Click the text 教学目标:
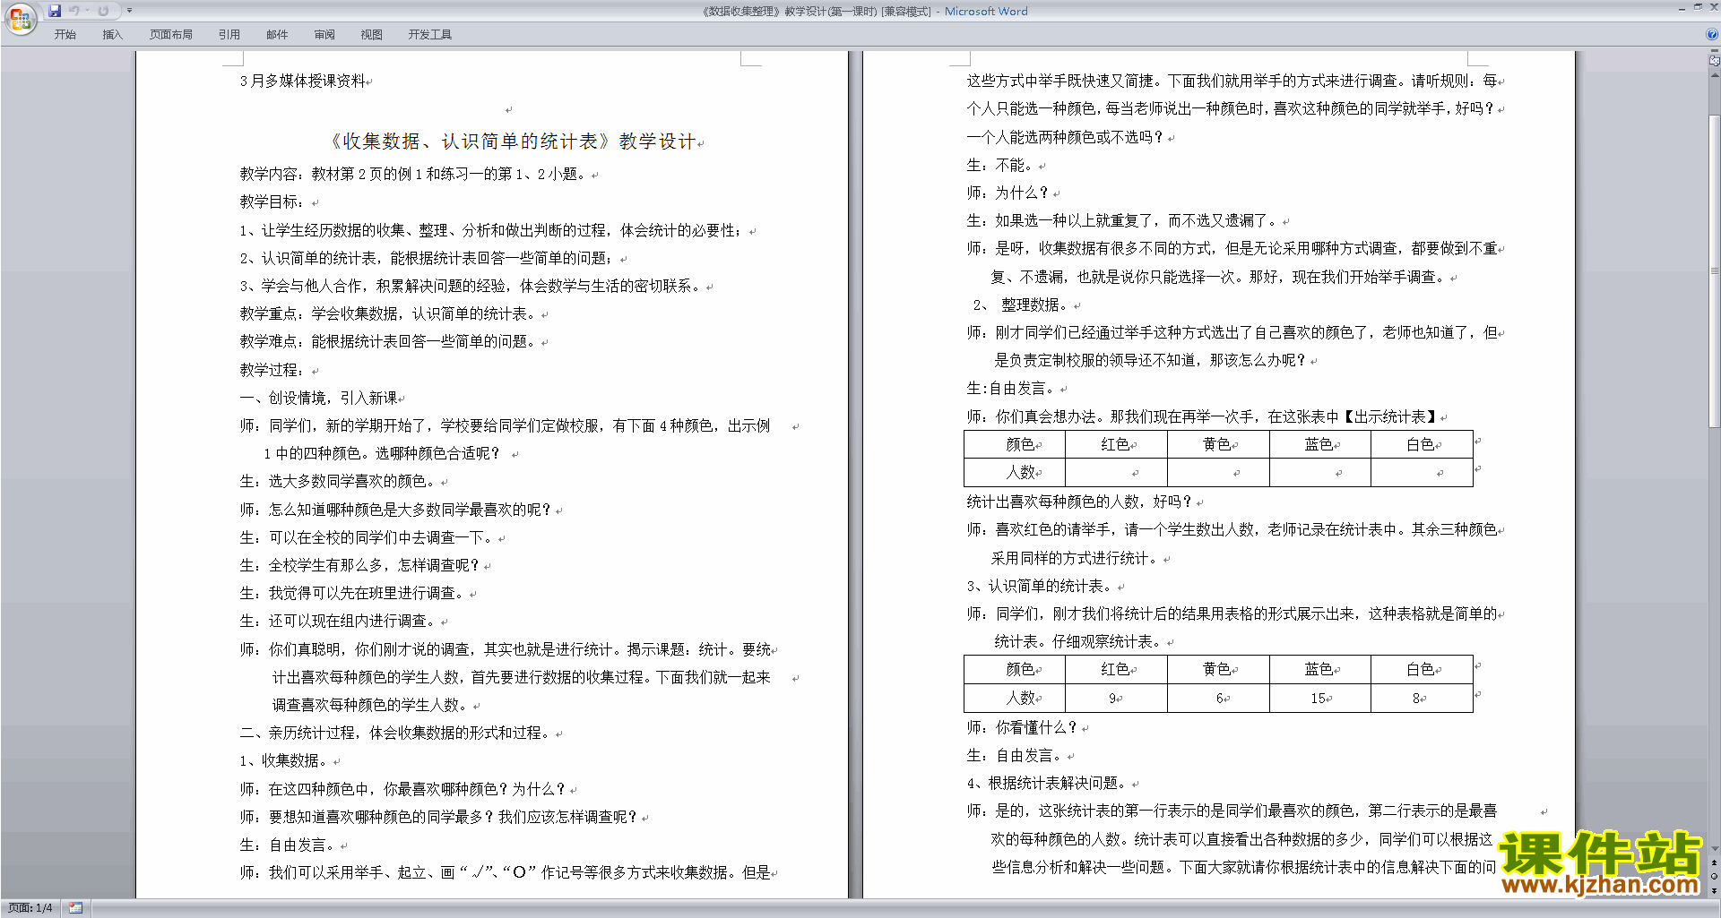This screenshot has height=918, width=1721. tap(272, 202)
